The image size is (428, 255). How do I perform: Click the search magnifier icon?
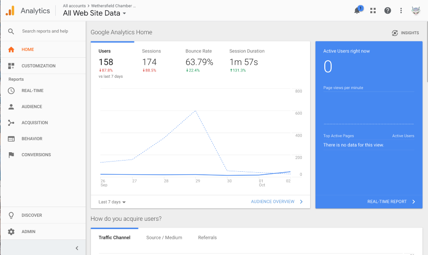pos(11,31)
